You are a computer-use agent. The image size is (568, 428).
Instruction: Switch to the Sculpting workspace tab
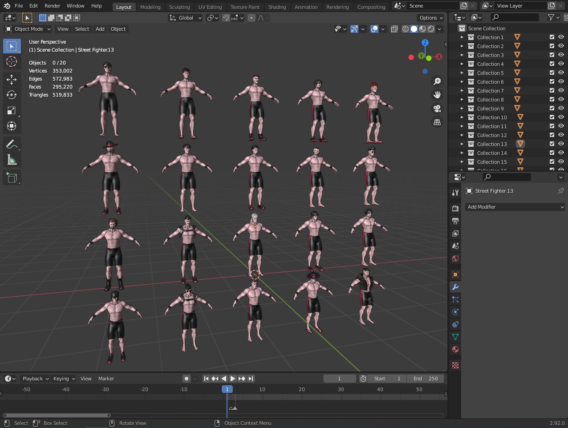[179, 7]
